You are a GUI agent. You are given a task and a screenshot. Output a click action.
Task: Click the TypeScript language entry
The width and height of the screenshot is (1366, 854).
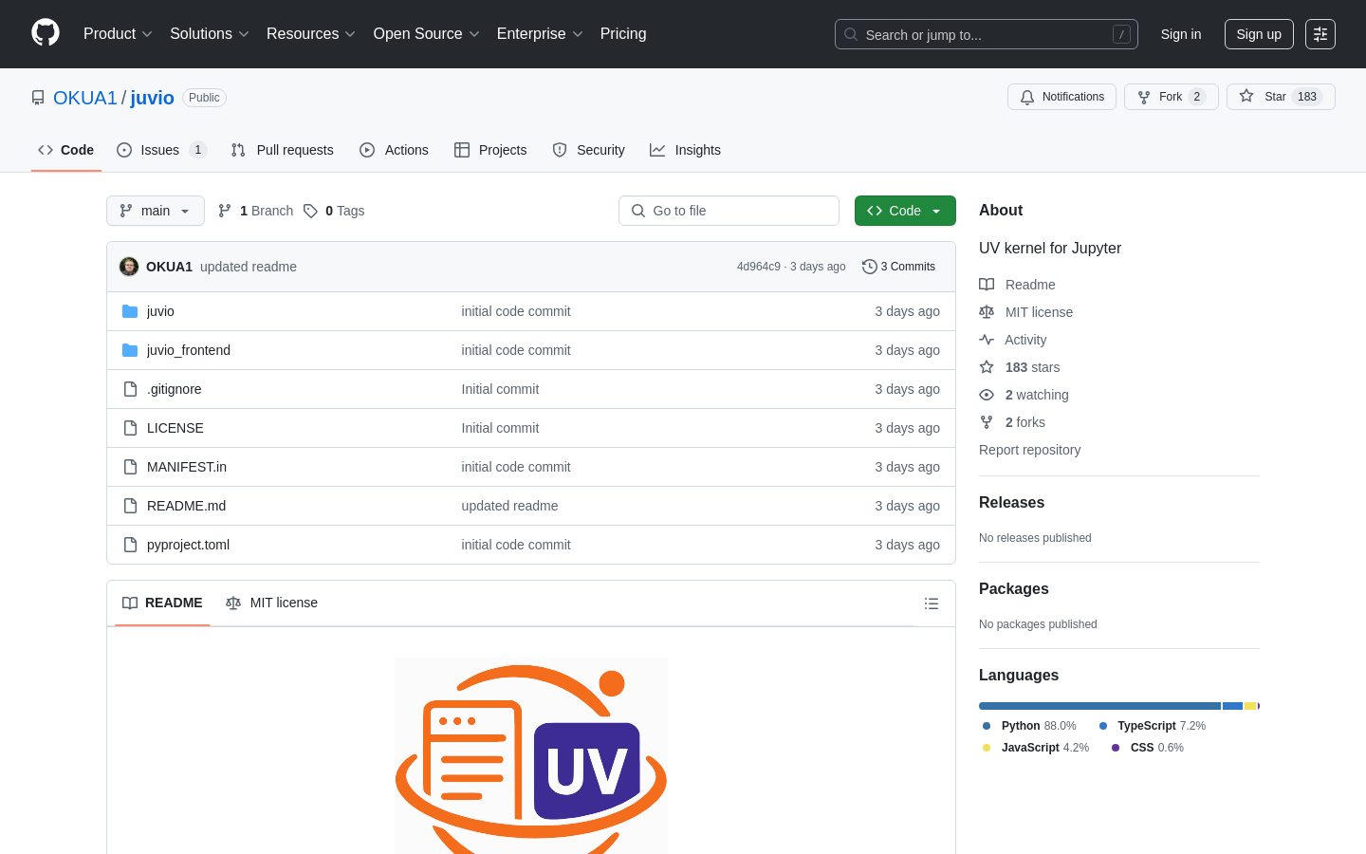coord(1153,726)
